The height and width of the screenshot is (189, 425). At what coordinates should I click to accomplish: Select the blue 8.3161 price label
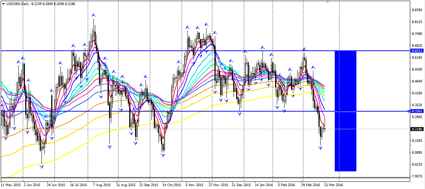[x=417, y=111]
